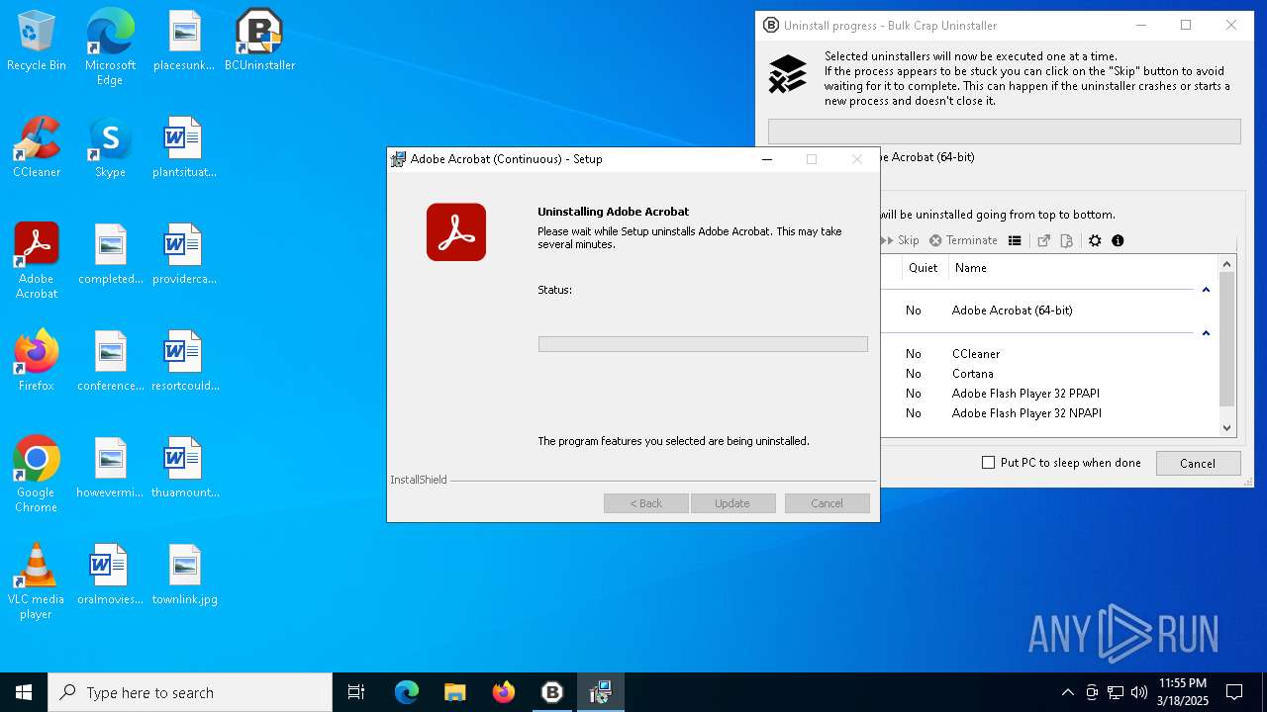Select the plantsituat Word document icon

tap(185, 148)
